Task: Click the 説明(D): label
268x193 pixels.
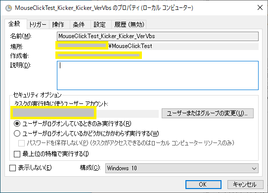Action: point(21,65)
